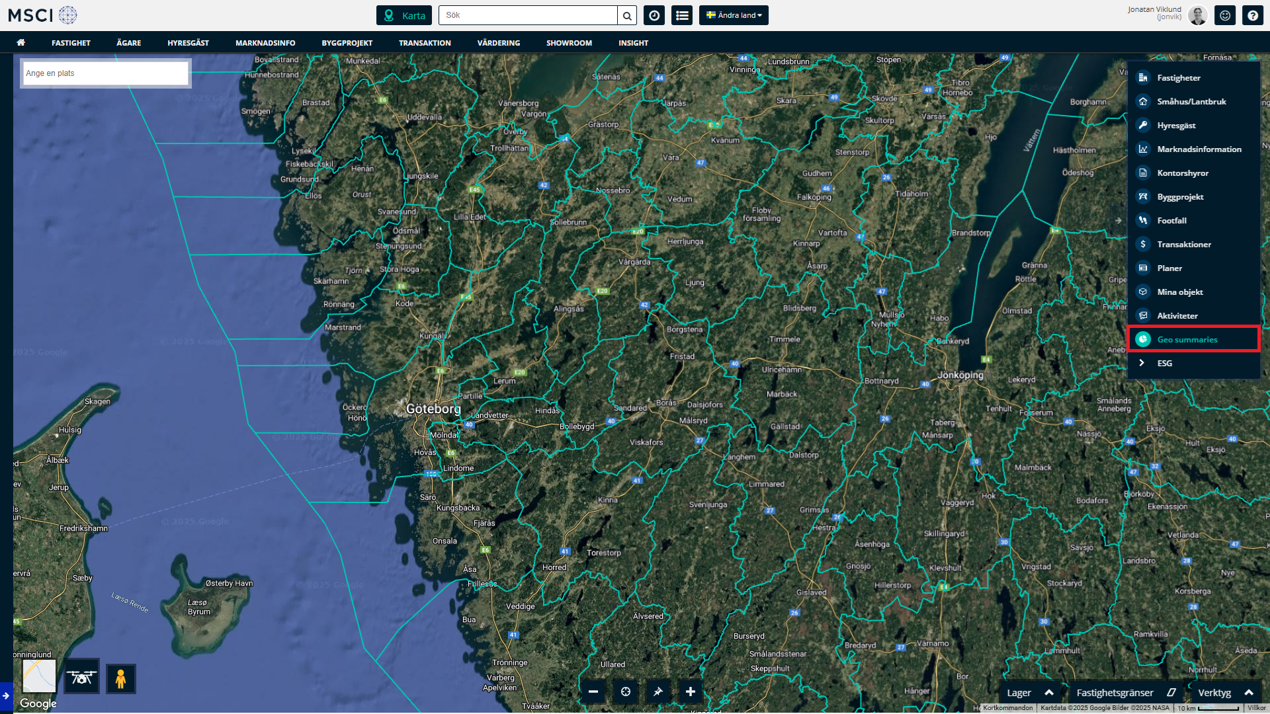Expand the ESG section chevron

point(1142,363)
